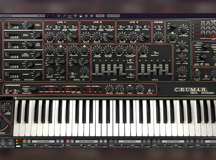Toggle LFO 2 Sync switch

click(x=84, y=27)
